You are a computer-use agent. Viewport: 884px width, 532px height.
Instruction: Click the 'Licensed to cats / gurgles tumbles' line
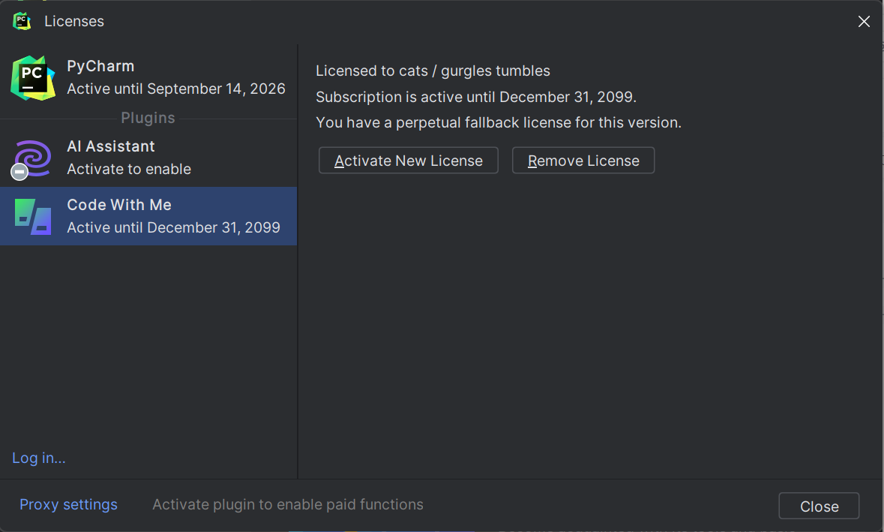433,71
